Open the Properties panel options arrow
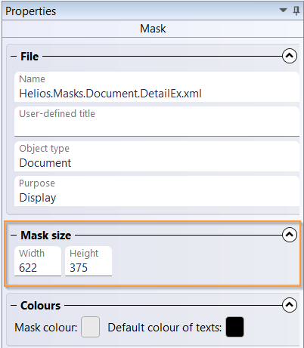304x348 pixels. (x=284, y=11)
